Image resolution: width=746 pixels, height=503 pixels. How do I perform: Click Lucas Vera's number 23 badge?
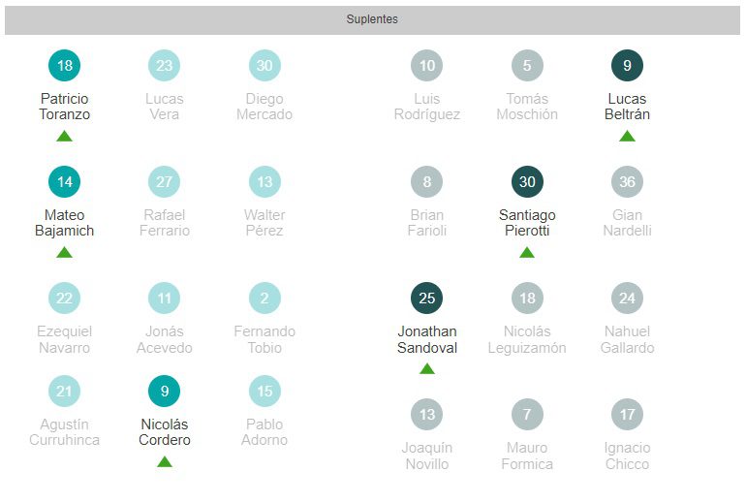tap(164, 66)
